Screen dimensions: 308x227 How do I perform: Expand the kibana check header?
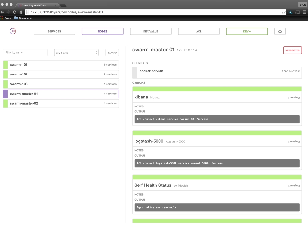click(217, 97)
